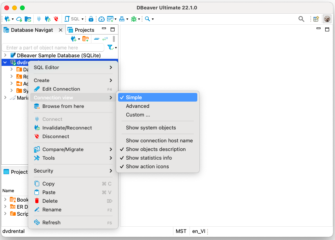Click the new folder icon in navigator toolbar
Image resolution: width=335 pixels, height=240 pixels.
[x=86, y=39]
